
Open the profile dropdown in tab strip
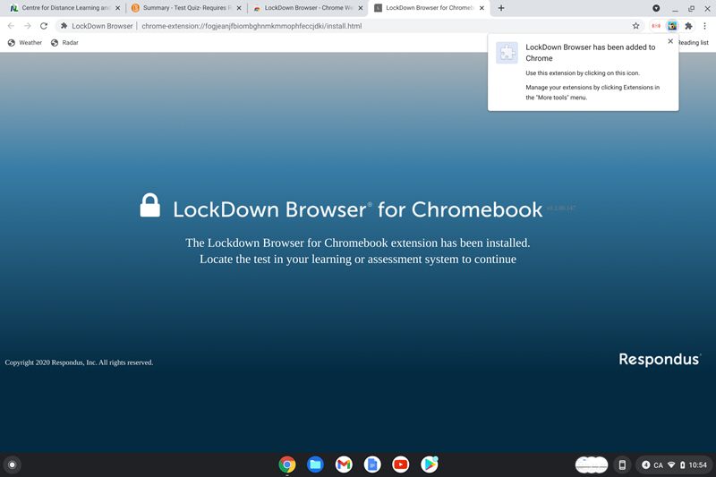(656, 8)
